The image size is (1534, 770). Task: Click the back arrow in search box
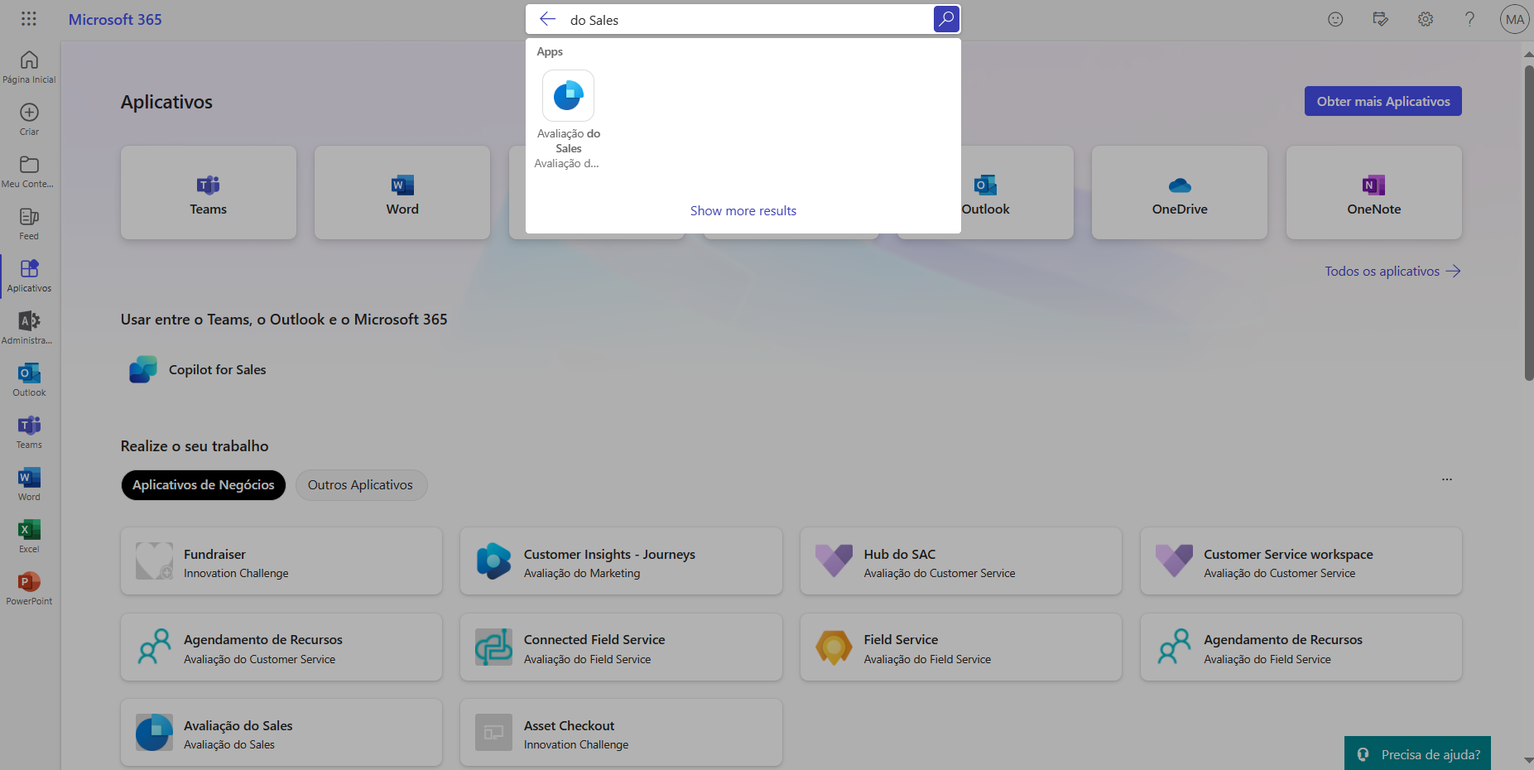click(547, 19)
